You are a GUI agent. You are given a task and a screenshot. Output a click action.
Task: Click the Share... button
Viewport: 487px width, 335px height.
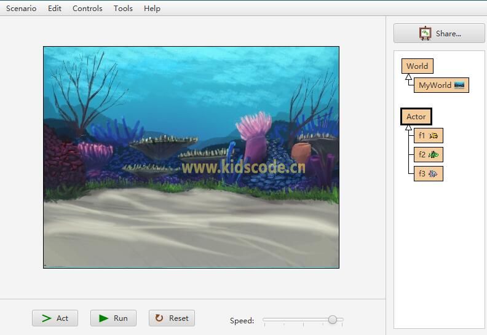439,33
